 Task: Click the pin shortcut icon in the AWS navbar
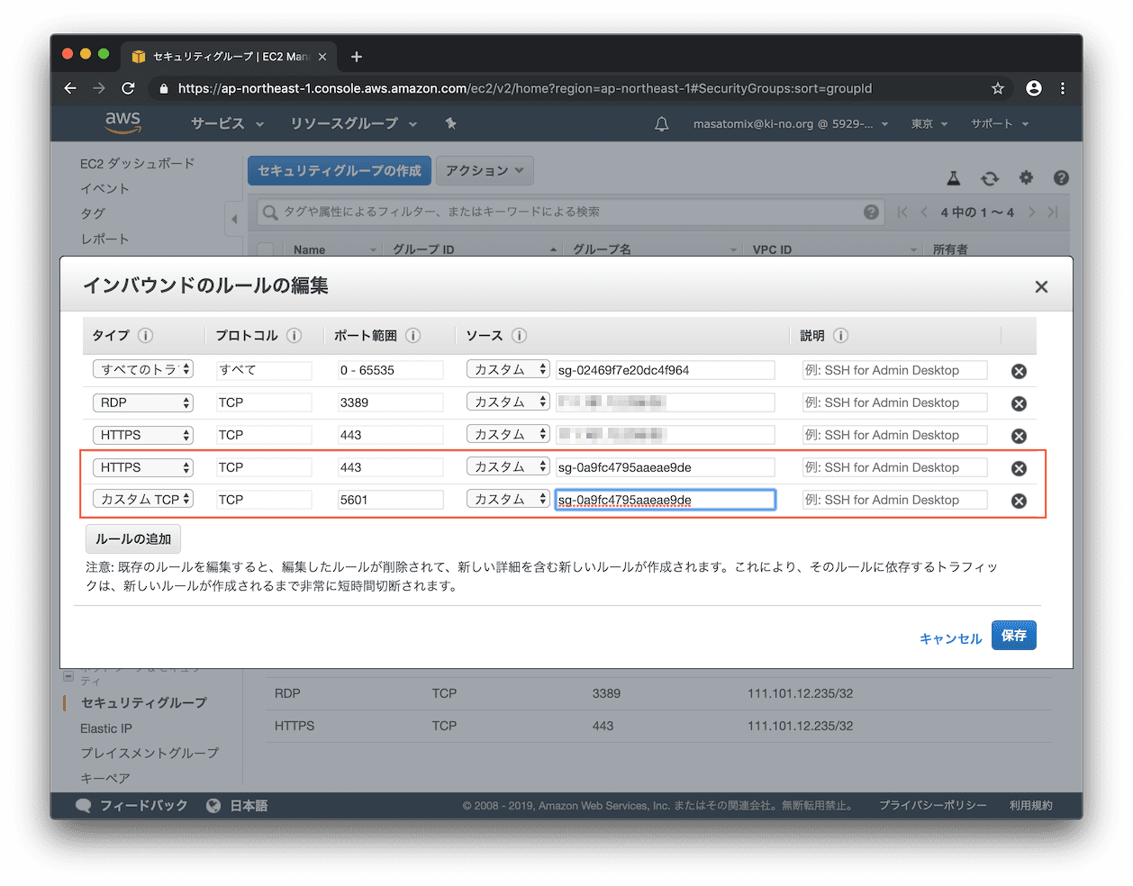(450, 123)
